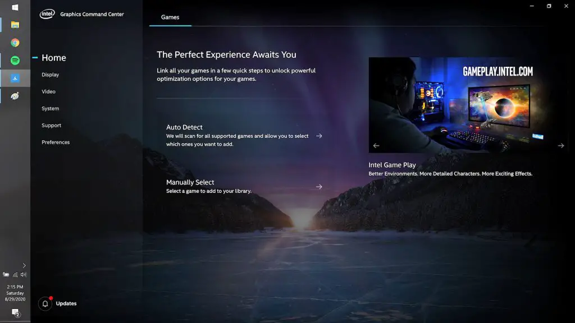Open the Display section

click(x=50, y=75)
